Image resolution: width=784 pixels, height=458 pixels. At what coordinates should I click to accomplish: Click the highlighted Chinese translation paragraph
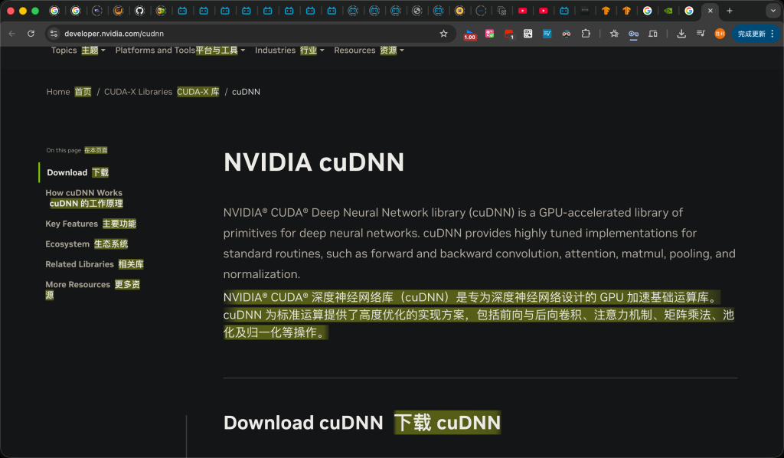(x=479, y=315)
